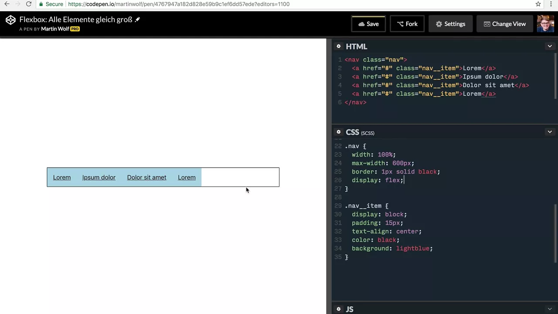This screenshot has height=314, width=558.
Task: Bookmark this page with star icon
Action: pyautogui.click(x=538, y=4)
